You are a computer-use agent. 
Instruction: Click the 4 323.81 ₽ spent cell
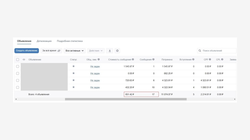click(x=167, y=80)
